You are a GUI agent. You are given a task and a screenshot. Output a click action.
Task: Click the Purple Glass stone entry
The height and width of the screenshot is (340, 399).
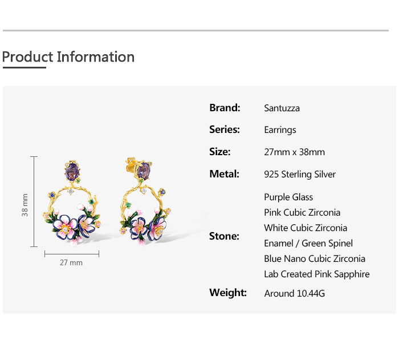[288, 197]
